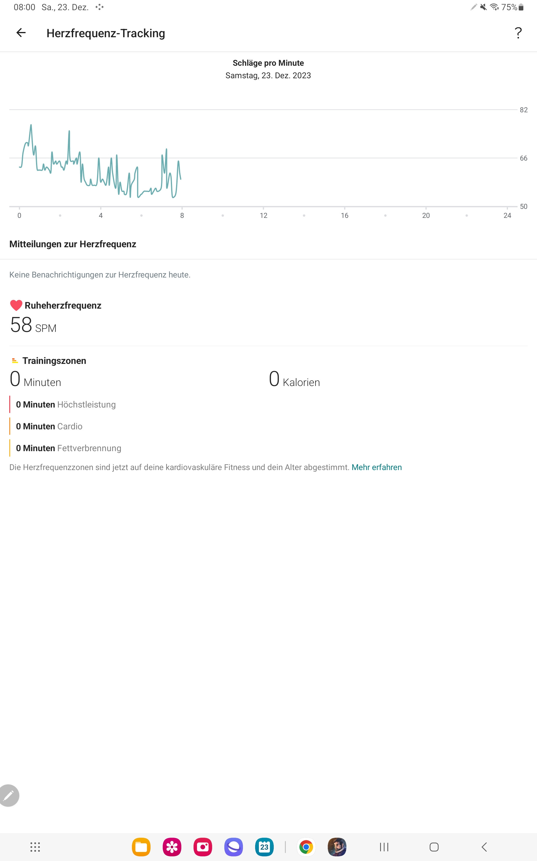The width and height of the screenshot is (537, 861).
Task: Launch Google Chrome from the taskbar
Action: click(x=306, y=847)
